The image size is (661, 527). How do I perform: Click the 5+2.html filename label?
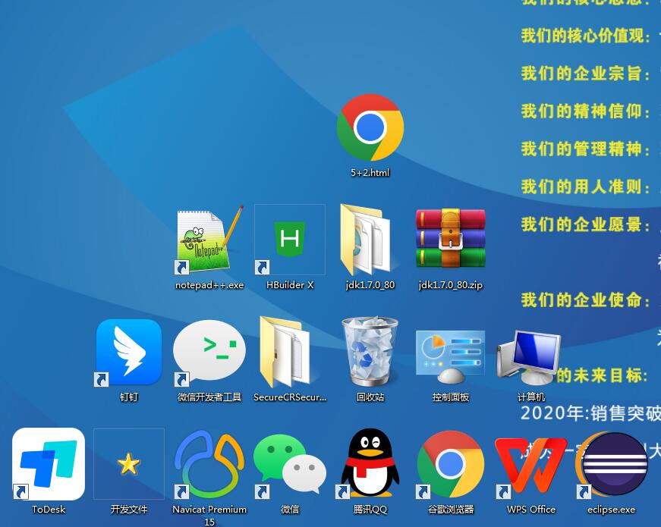tap(370, 173)
